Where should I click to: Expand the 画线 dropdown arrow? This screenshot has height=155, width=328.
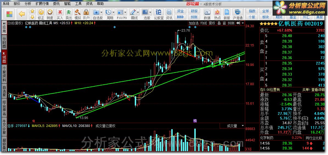[x=138, y=12]
